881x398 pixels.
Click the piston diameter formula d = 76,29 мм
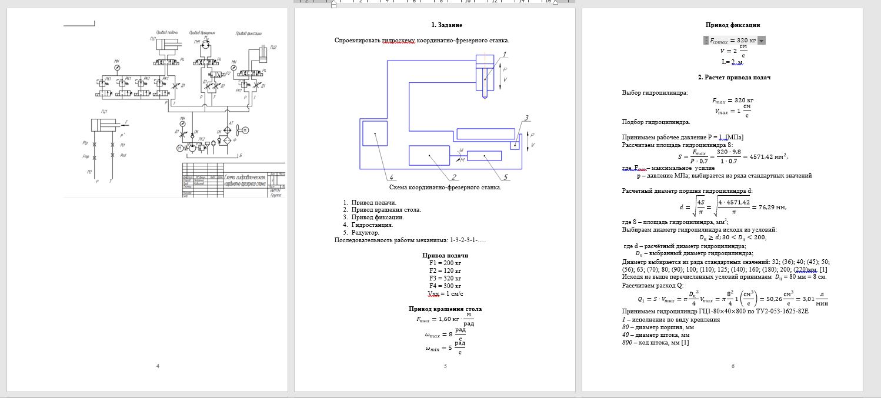[x=733, y=207]
